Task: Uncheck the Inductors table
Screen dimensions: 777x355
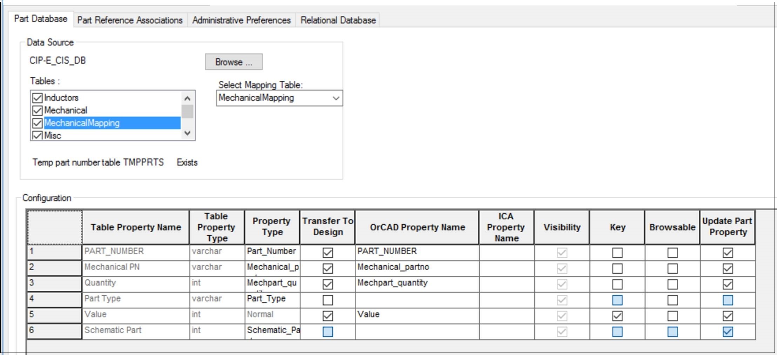Action: pyautogui.click(x=38, y=98)
